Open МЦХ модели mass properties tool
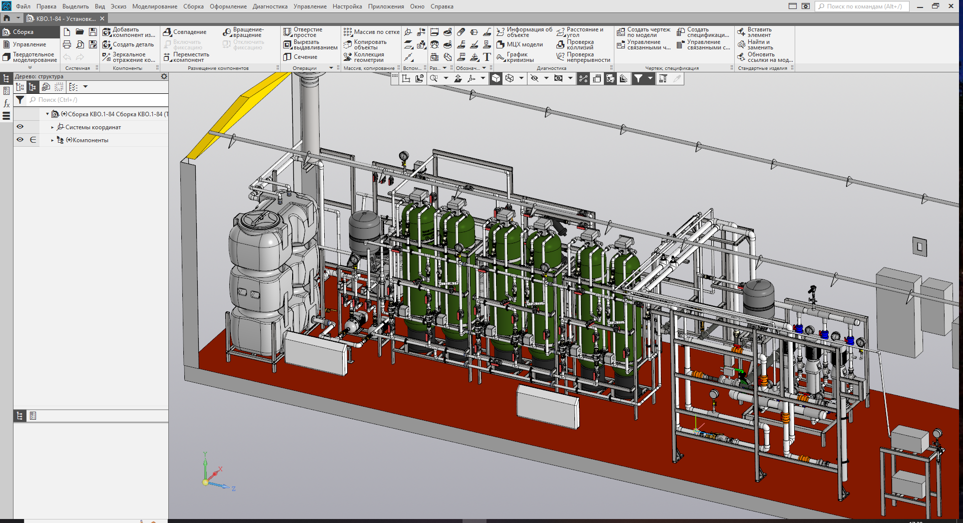Screen dimensions: 963x523 coord(519,44)
